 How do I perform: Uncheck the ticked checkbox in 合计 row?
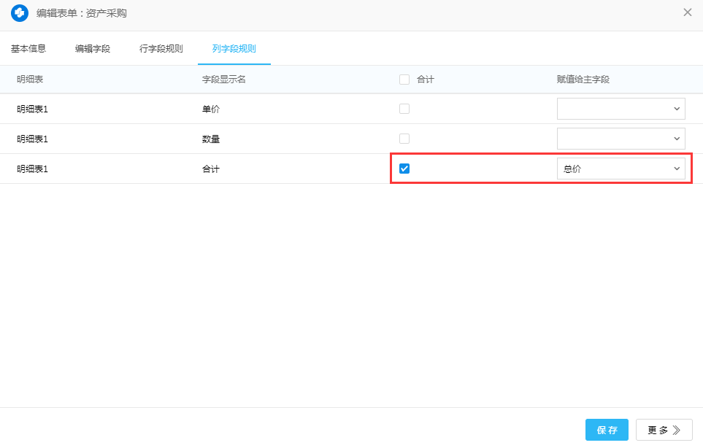click(404, 169)
